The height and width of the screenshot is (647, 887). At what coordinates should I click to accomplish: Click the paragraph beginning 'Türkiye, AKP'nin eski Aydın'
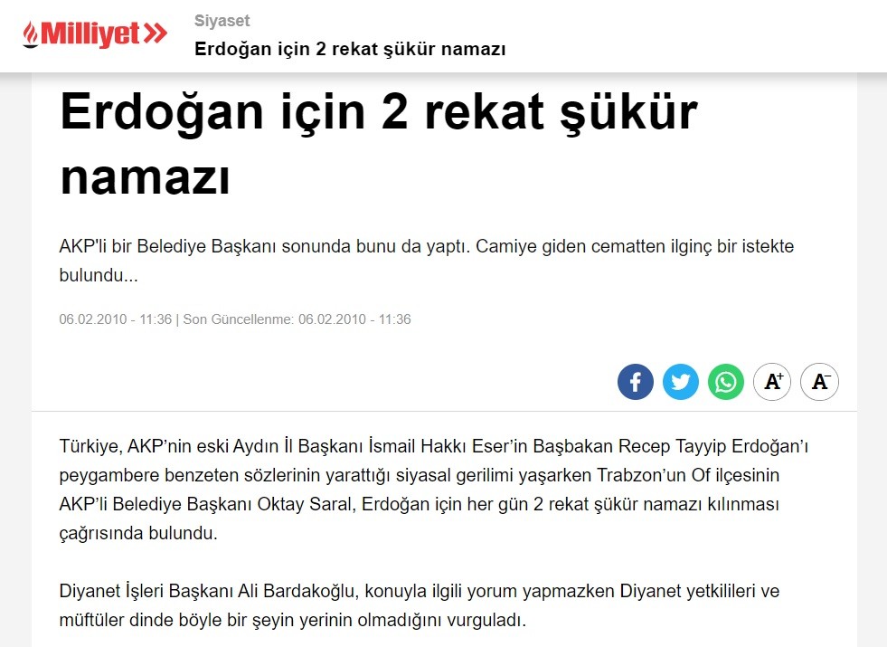tap(434, 490)
